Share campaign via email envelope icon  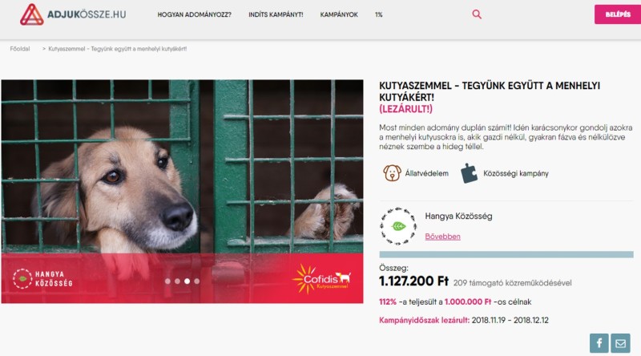pyautogui.click(x=620, y=343)
